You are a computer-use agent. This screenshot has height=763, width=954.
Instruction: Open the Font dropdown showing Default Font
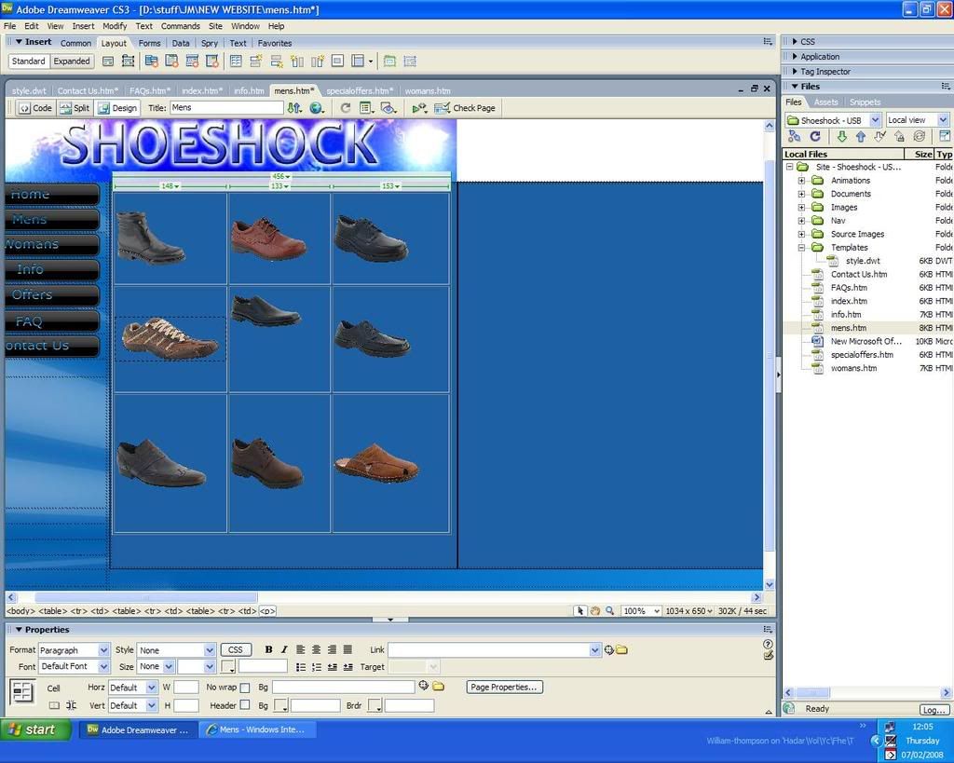click(x=103, y=666)
